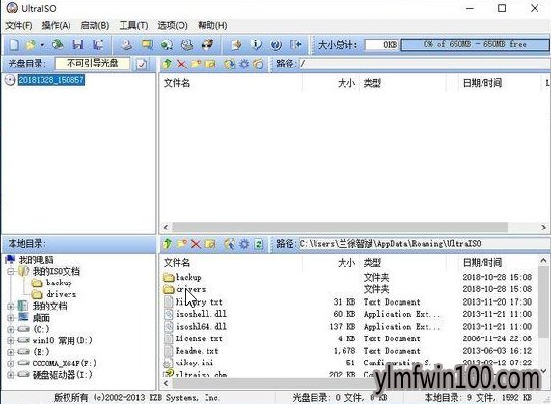Expand the 硬盘驱动器(I:) node

[11, 375]
